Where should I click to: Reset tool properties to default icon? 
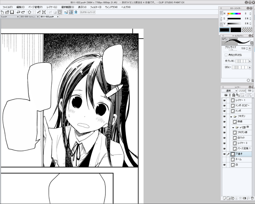point(248,80)
